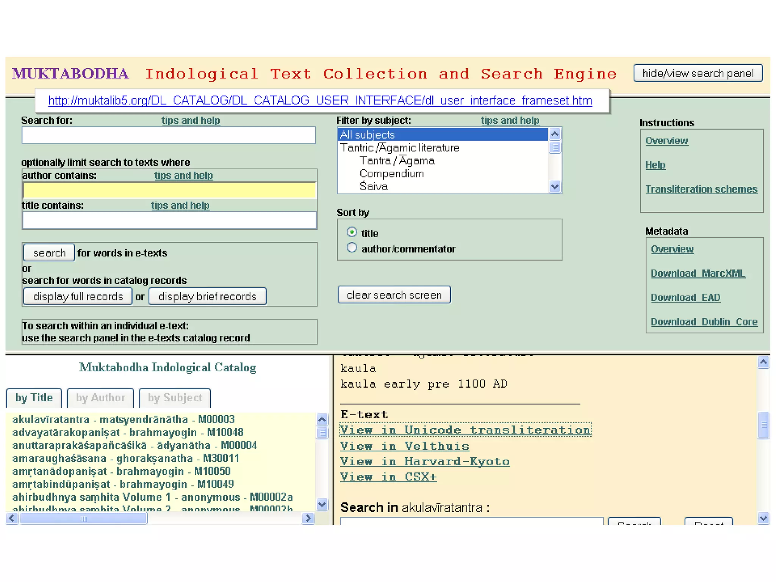Screen dimensions: 776x582
Task: Open View in Velthuis link
Action: click(x=404, y=446)
